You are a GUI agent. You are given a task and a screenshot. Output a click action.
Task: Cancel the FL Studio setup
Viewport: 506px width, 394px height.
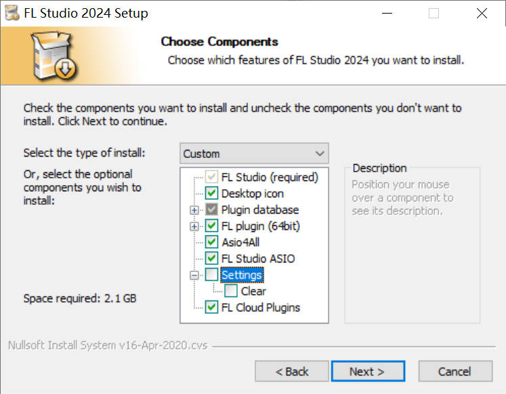click(455, 371)
